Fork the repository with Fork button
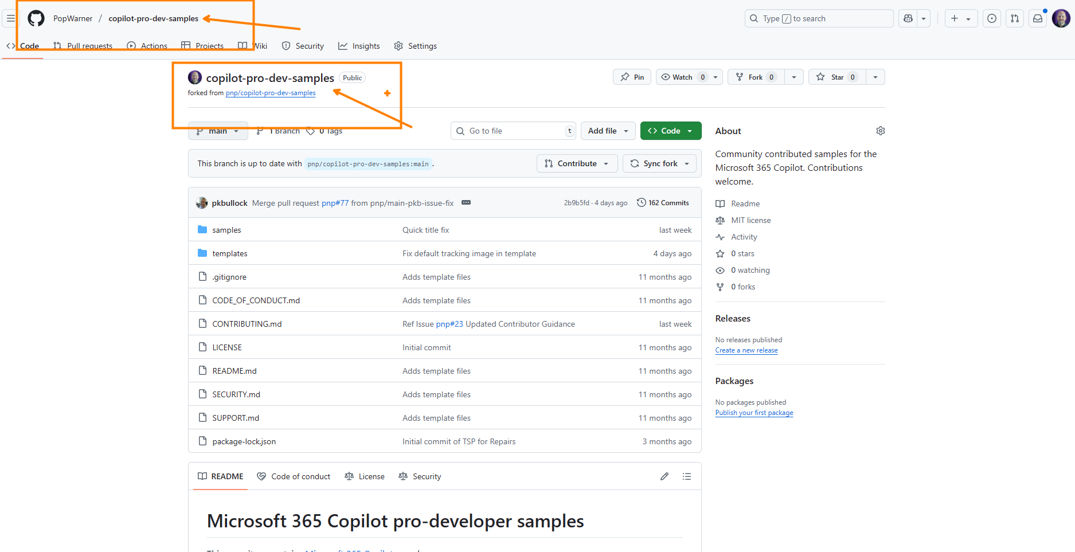The height and width of the screenshot is (552, 1075). [x=756, y=77]
